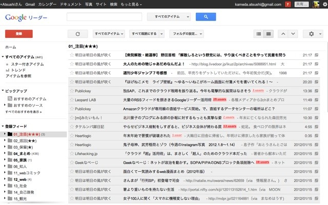Open the フォルダの設定 dropdown
This screenshot has height=205, width=328.
(x=187, y=34)
